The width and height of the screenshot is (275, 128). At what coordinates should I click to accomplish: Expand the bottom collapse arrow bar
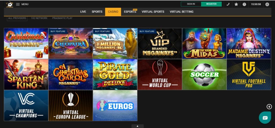[x=137, y=126]
